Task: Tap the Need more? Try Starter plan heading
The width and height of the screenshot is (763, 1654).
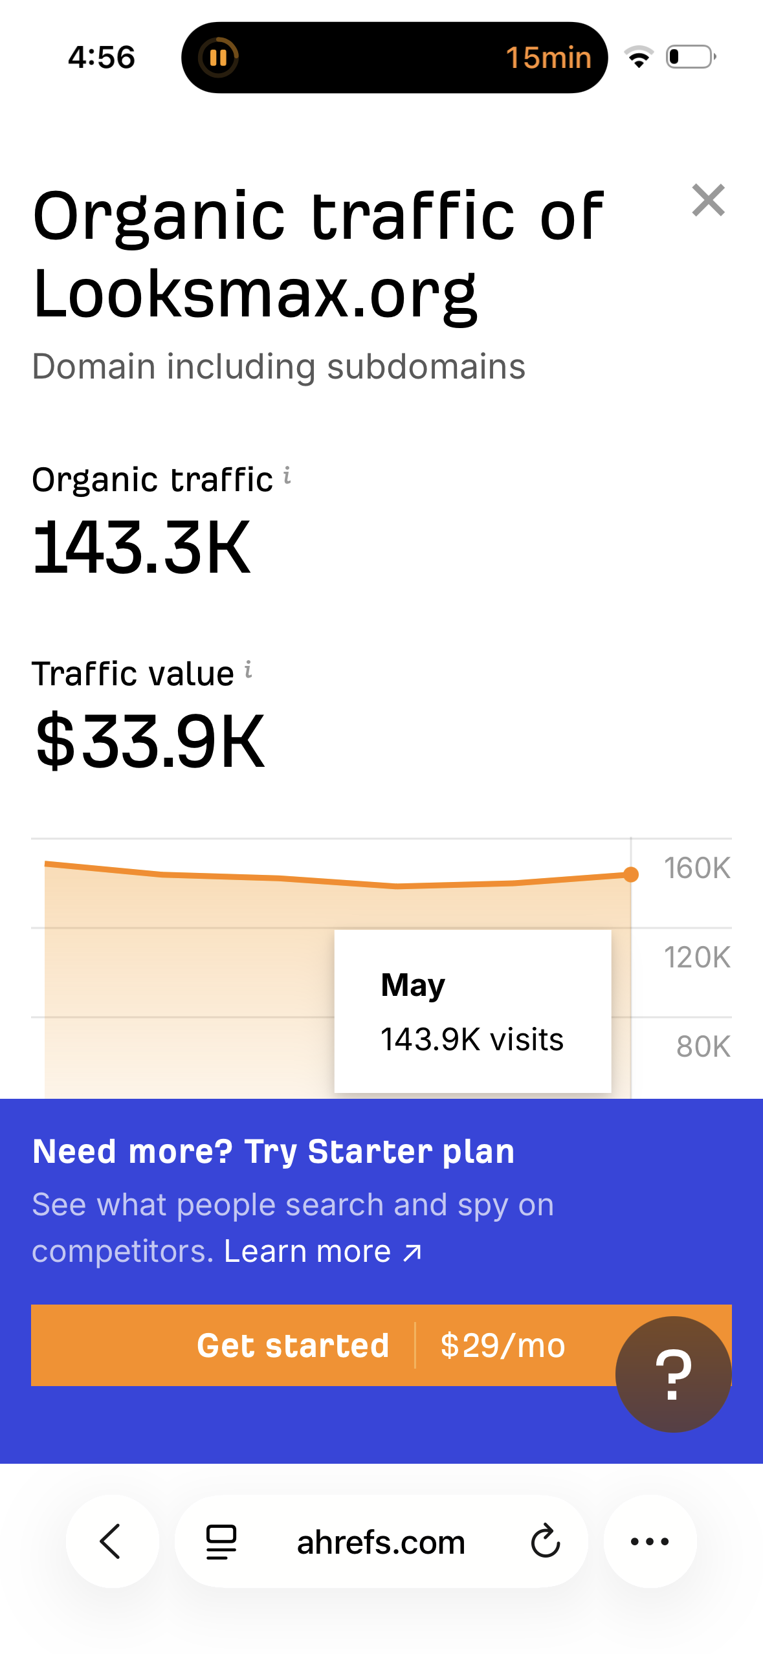Action: coord(273,1152)
